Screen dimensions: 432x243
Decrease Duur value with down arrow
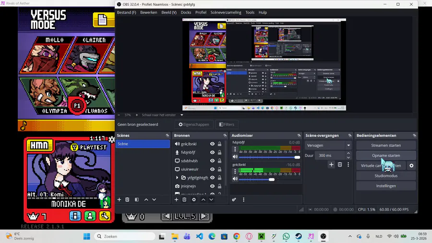point(348,158)
